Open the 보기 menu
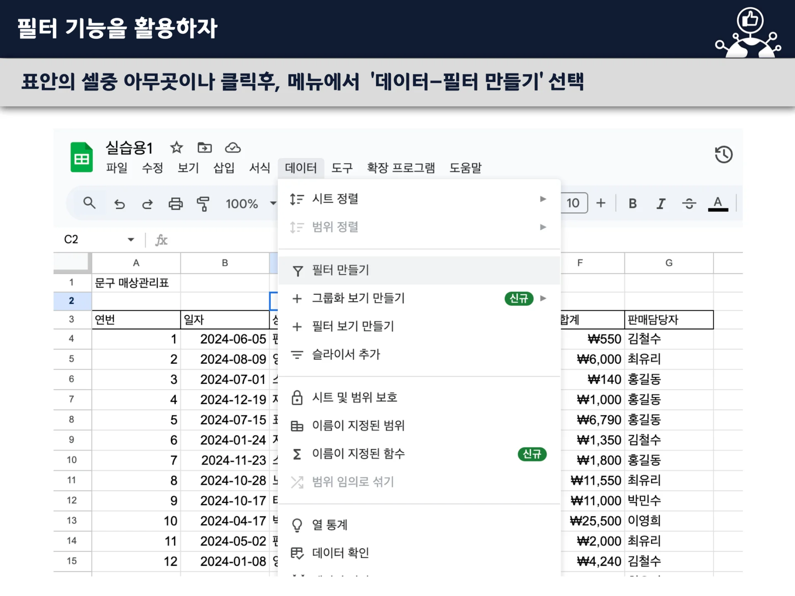This screenshot has height=596, width=795. click(188, 168)
